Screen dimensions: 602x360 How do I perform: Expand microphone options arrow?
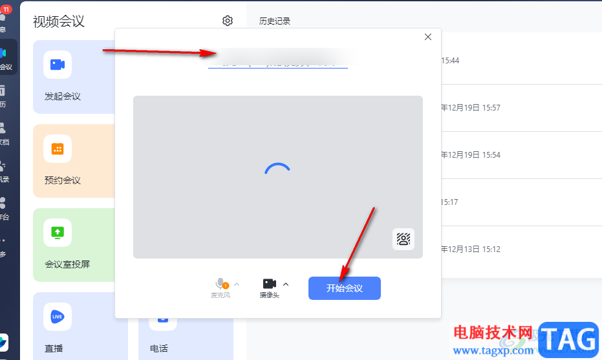pyautogui.click(x=237, y=284)
